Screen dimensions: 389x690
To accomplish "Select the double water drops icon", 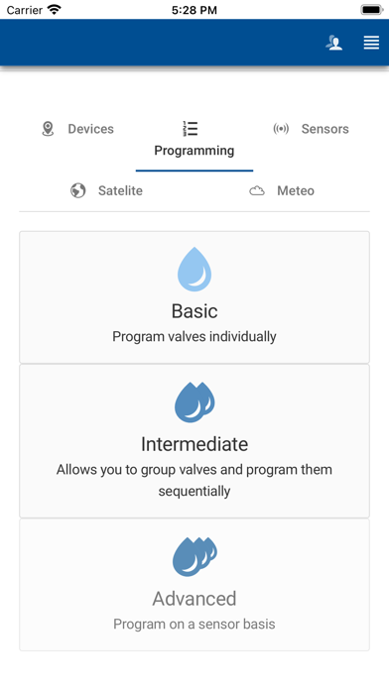I will (194, 402).
